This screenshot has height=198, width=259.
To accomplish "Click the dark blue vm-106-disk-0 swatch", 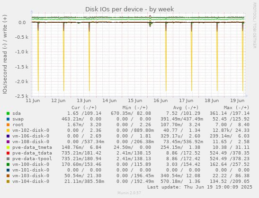I will [8, 136].
